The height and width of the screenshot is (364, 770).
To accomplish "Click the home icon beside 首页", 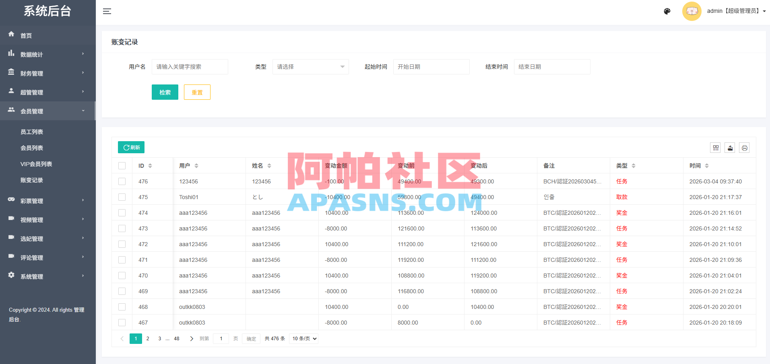I will coord(11,34).
